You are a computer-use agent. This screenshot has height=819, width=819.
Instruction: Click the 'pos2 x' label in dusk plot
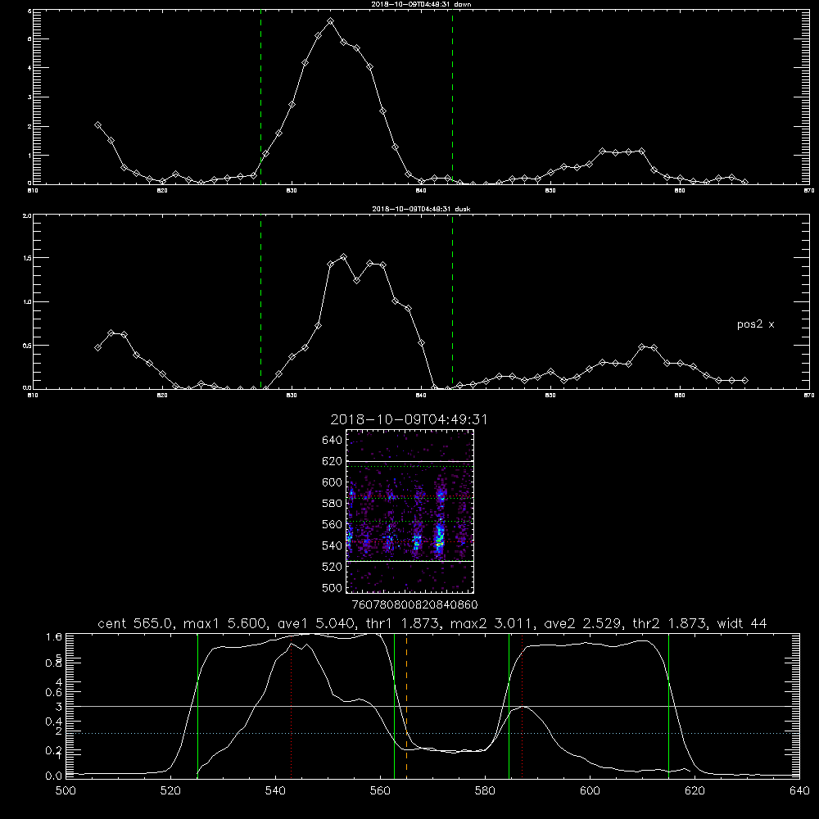tap(755, 324)
